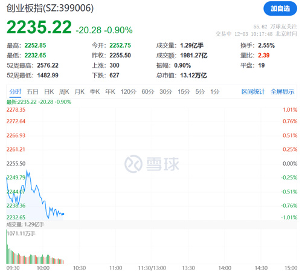Switch to 60分 interval chart

[x=148, y=92]
